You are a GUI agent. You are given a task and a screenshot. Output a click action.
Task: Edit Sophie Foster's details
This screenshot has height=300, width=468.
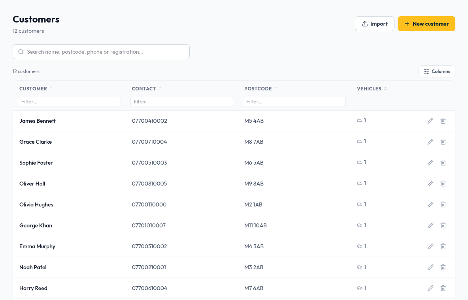coord(430,163)
